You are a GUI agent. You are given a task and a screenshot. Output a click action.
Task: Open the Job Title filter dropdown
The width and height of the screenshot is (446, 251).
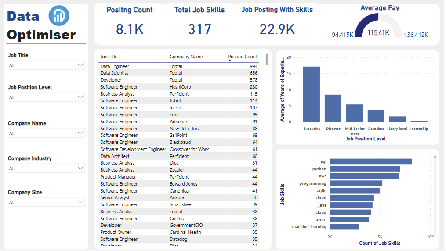[46, 65]
